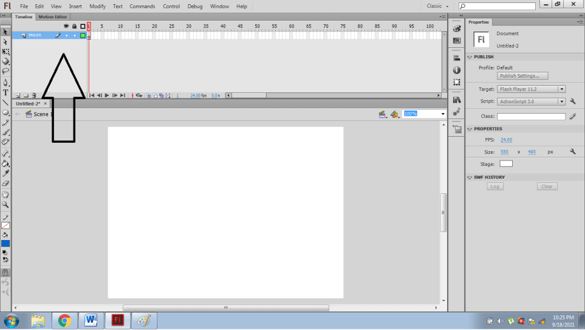The width and height of the screenshot is (585, 330).
Task: Select the Zoom magnifier tool
Action: (x=5, y=205)
